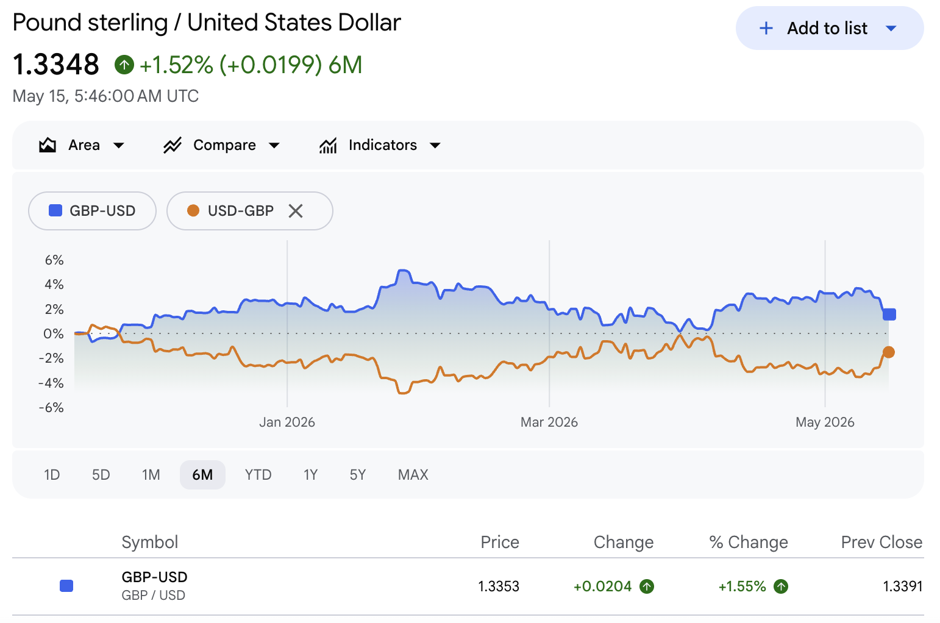Image resolution: width=940 pixels, height=623 pixels.
Task: Open the GBP-USD symbol in the table
Action: (155, 577)
